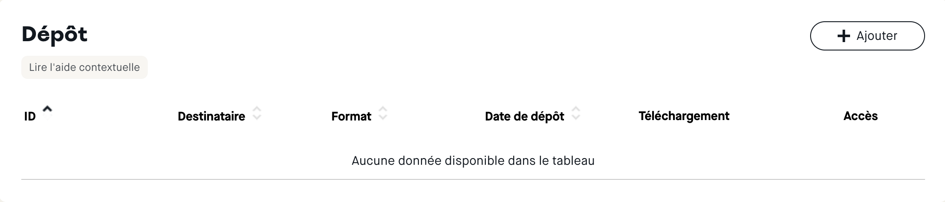This screenshot has height=202, width=945.
Task: Click the up chevron next to Format
Action: click(x=383, y=109)
